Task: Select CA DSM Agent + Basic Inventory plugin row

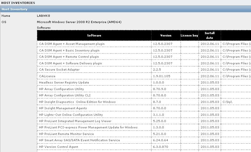Action: 69,51
